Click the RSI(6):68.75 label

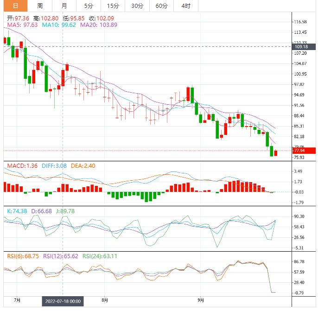click(x=23, y=256)
